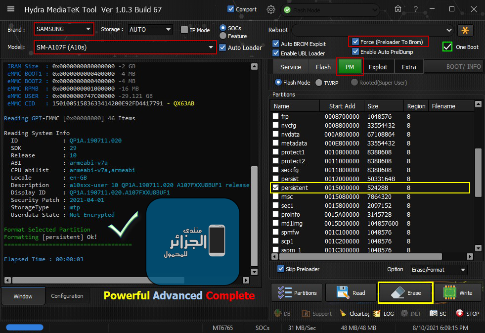The width and height of the screenshot is (485, 333).
Task: Open help with the question mark icon
Action: [415, 9]
